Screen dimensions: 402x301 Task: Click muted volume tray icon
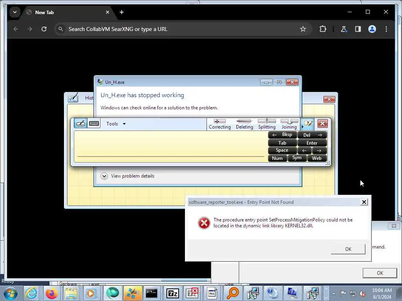[362, 294]
